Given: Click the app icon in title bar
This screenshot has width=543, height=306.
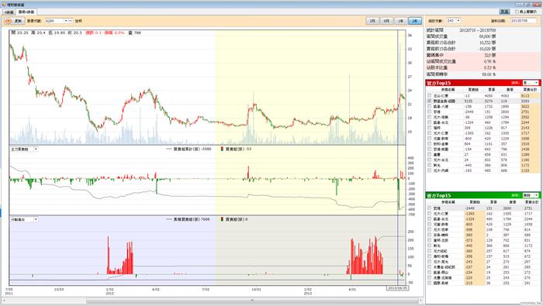Looking at the screenshot, I should pyautogui.click(x=4, y=5).
